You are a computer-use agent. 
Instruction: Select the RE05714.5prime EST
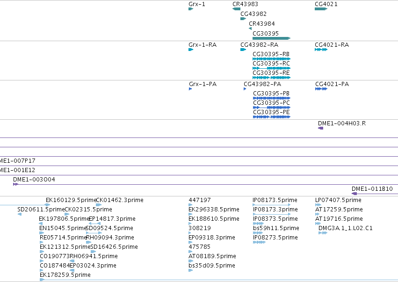coord(63,238)
